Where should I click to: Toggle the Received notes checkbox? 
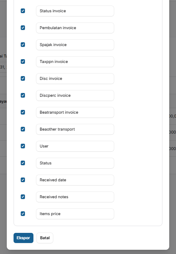click(23, 197)
